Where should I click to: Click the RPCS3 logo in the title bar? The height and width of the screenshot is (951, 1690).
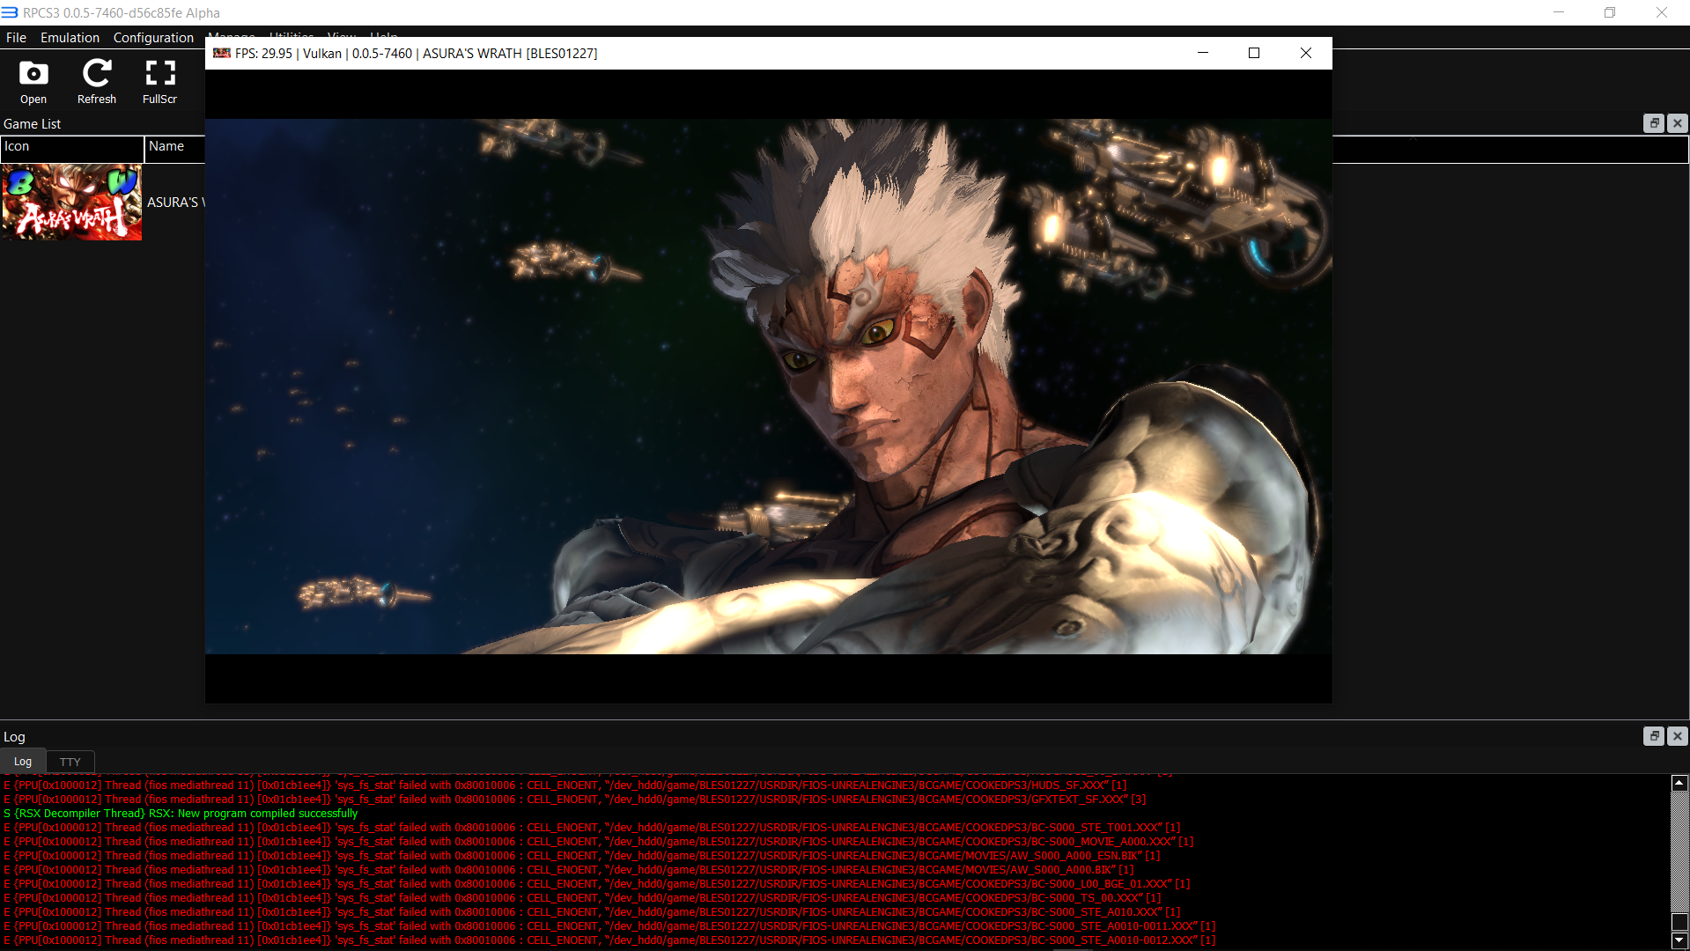9,12
